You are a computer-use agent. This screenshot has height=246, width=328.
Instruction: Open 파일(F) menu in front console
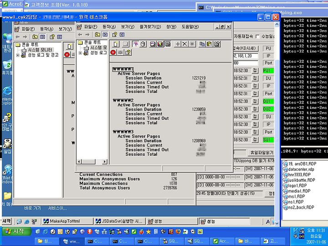point(91,27)
